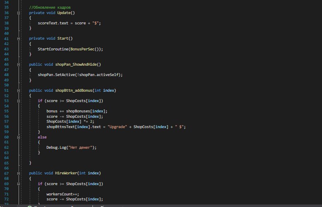
Task: Click the shopBttnsText[index].text assignment line
Action: pyautogui.click(x=116, y=127)
